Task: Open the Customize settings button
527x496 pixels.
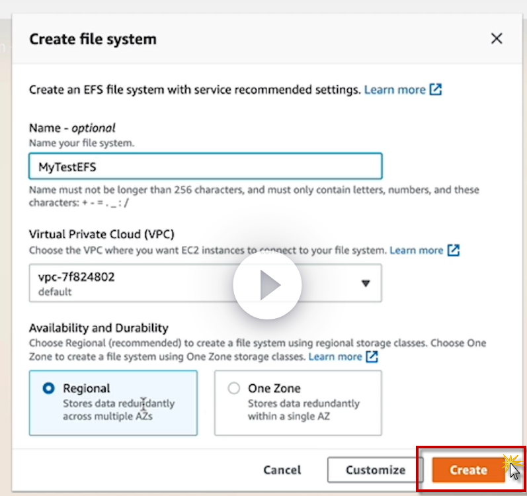Action: click(x=375, y=470)
